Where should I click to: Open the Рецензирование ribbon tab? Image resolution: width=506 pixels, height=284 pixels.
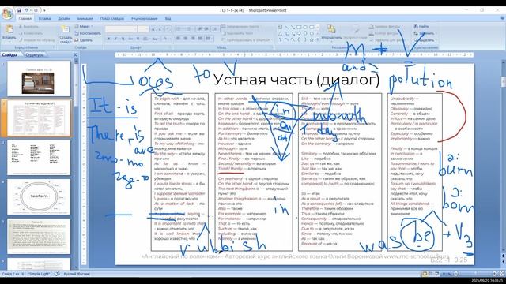[x=144, y=19]
